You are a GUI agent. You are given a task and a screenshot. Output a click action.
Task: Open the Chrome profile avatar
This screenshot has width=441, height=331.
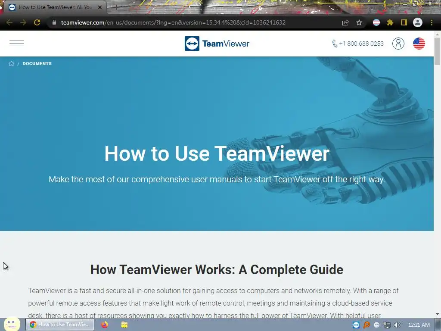[418, 22]
